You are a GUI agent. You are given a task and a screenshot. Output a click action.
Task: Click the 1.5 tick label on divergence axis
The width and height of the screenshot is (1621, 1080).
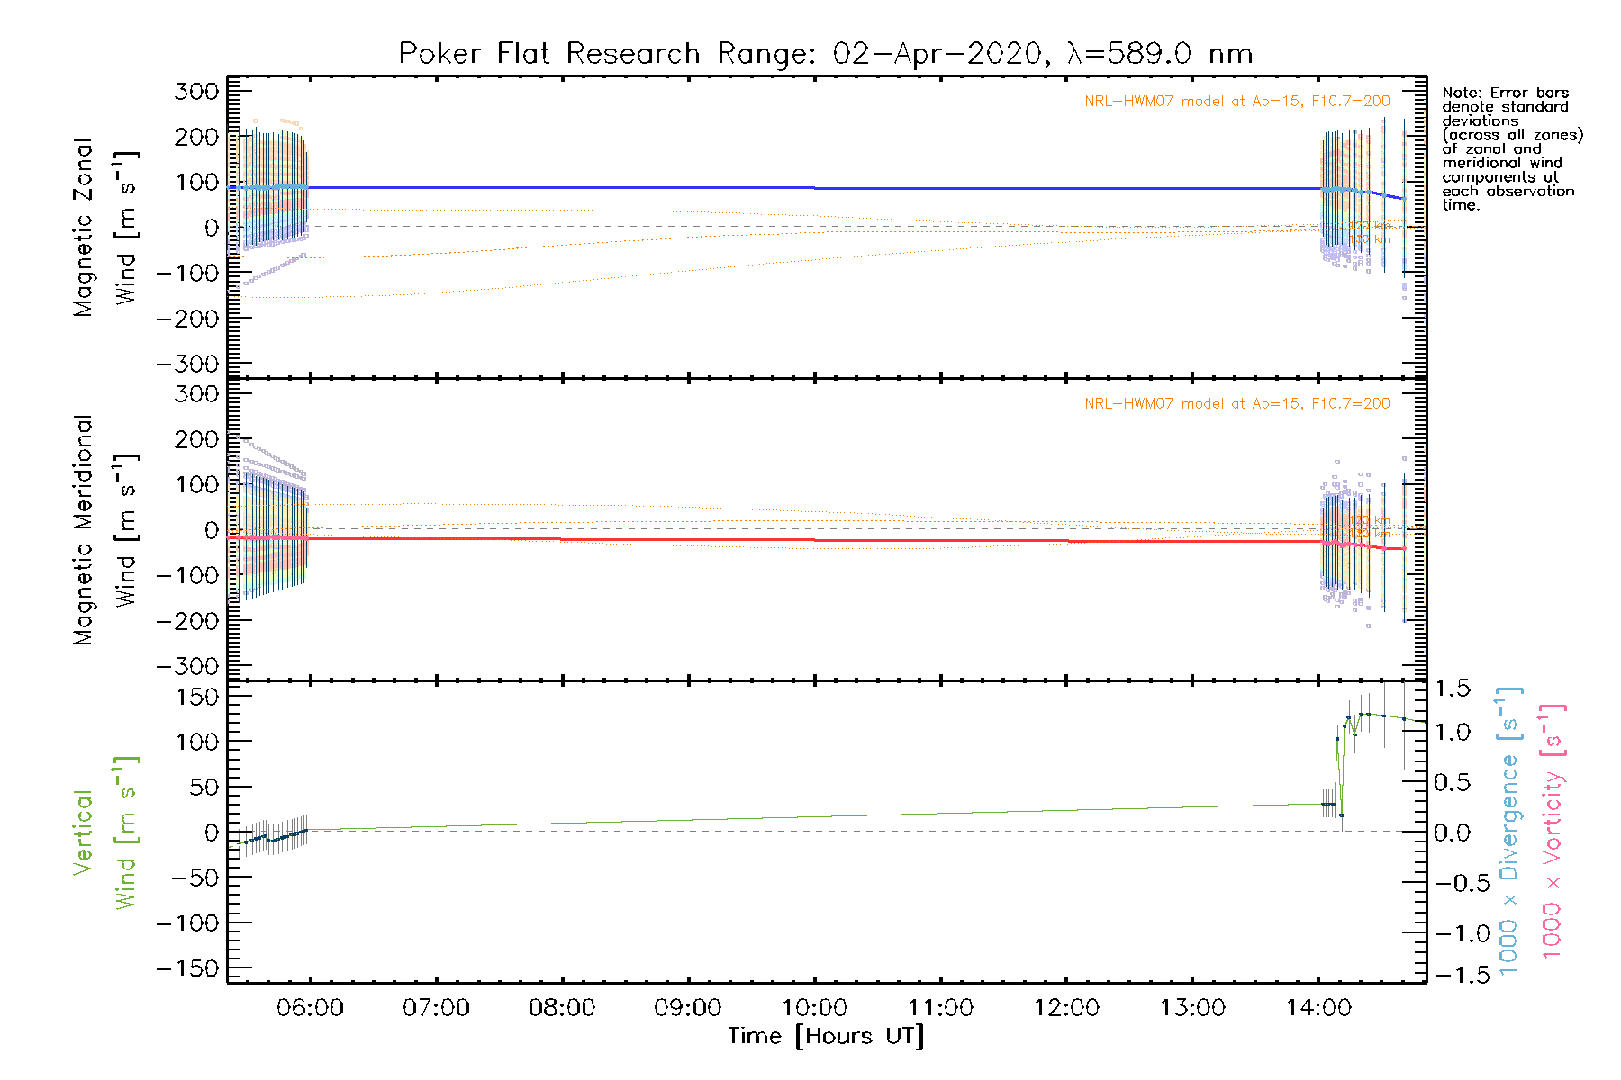coord(1453,689)
